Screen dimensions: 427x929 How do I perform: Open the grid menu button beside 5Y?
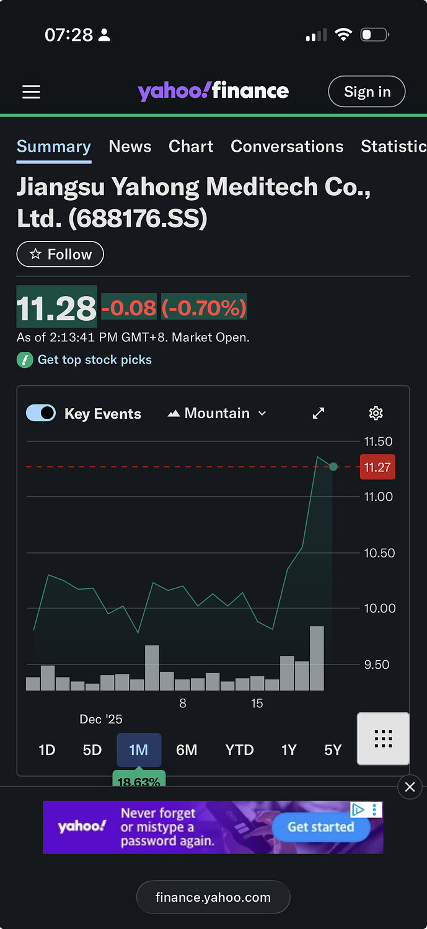[383, 738]
